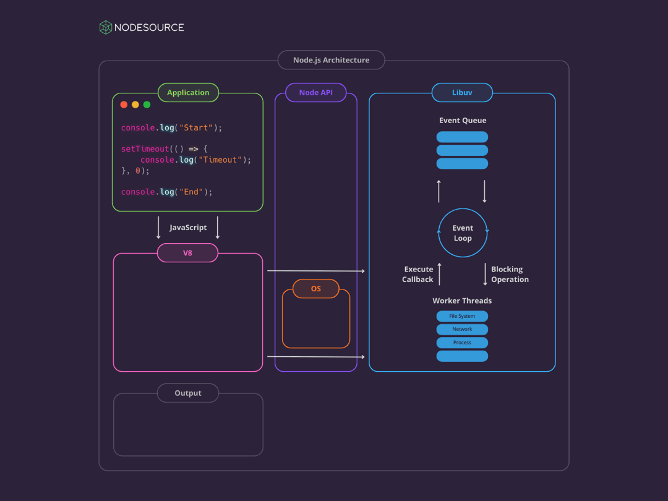
Task: Click the up arrow beside Execute Callback
Action: [439, 274]
